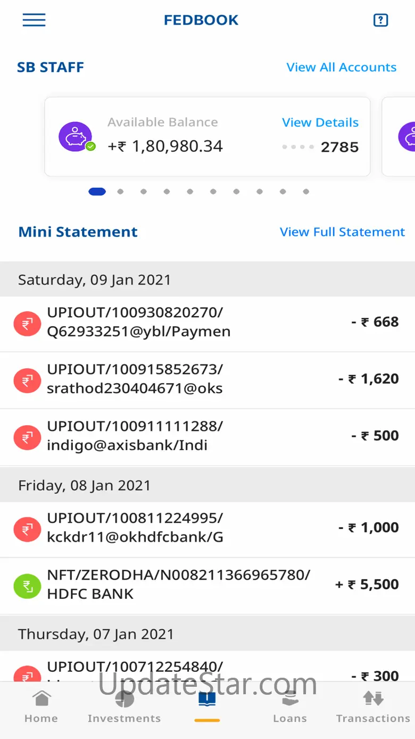Tap the Available Balance amount
This screenshot has width=415, height=739.
click(165, 147)
